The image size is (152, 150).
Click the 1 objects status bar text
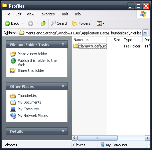(9, 145)
